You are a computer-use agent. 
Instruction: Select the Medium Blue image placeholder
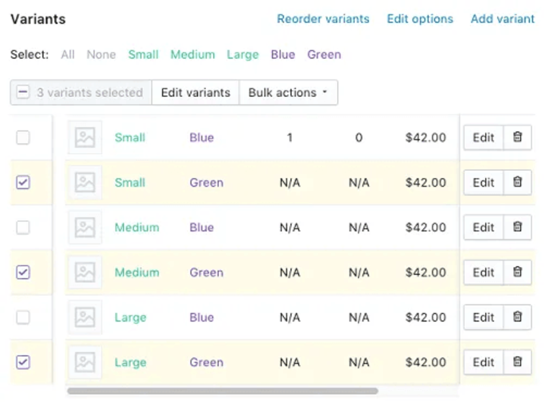[85, 227]
